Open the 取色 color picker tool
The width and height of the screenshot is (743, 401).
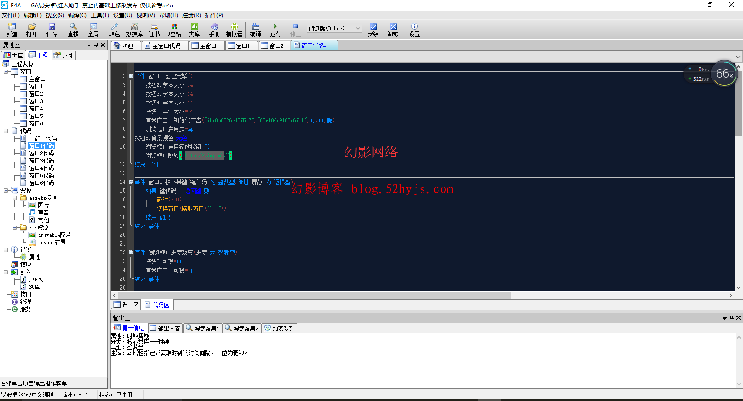114,30
